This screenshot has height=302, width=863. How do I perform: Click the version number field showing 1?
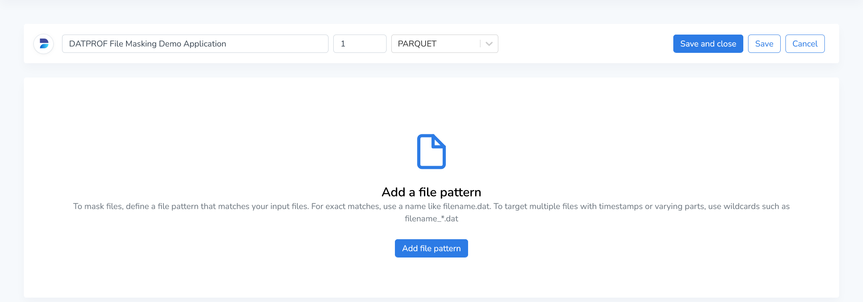[360, 44]
